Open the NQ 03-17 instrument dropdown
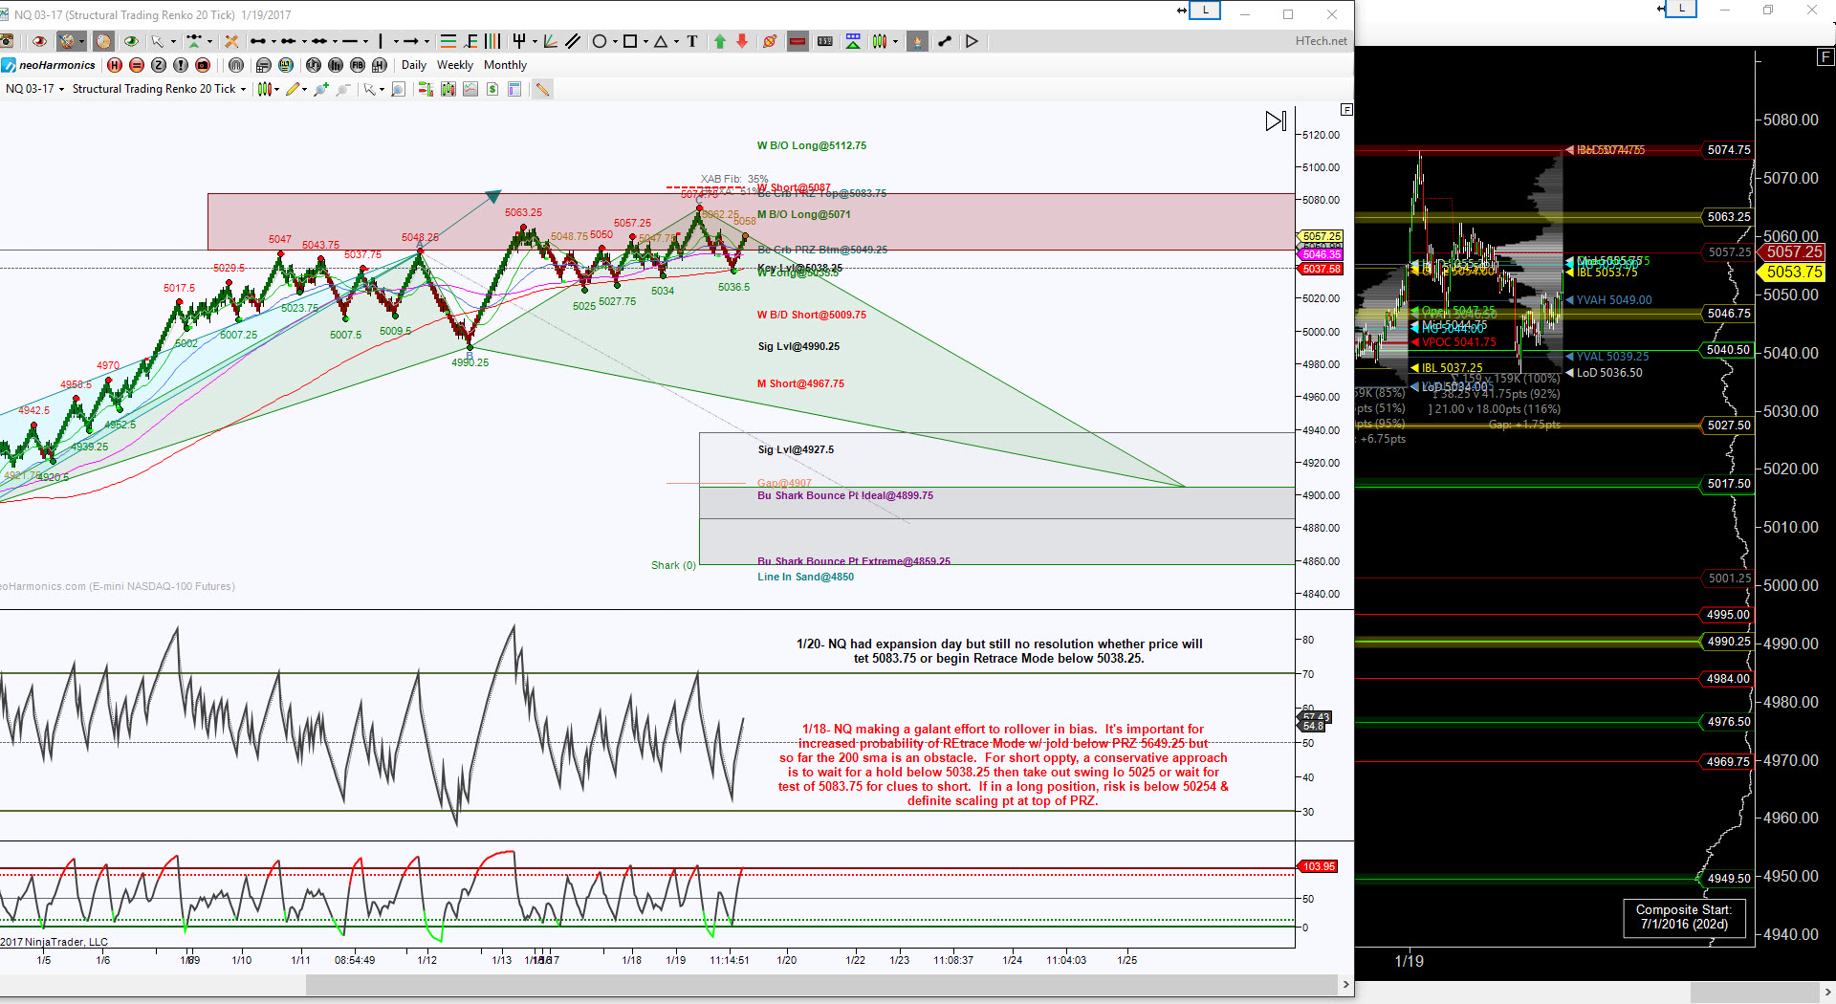 click(35, 89)
